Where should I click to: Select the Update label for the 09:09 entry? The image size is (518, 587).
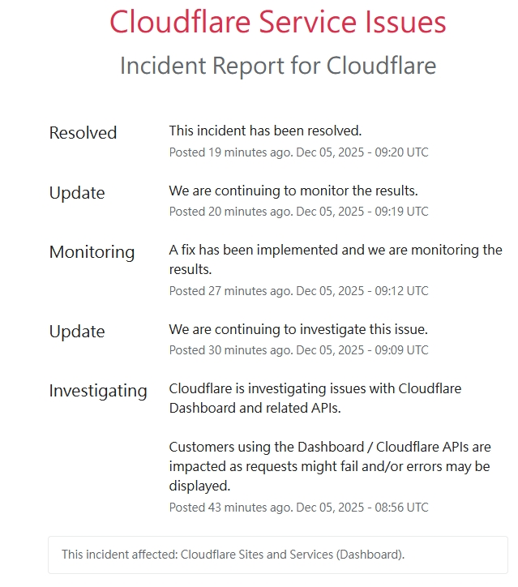pyautogui.click(x=77, y=332)
